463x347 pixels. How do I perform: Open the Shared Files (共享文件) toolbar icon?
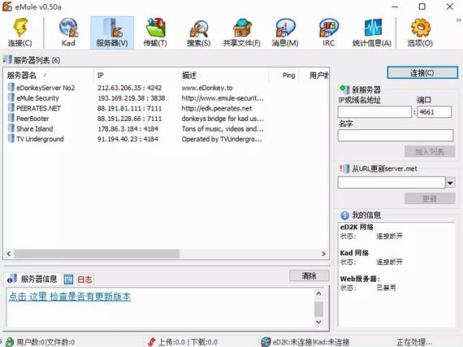(242, 28)
